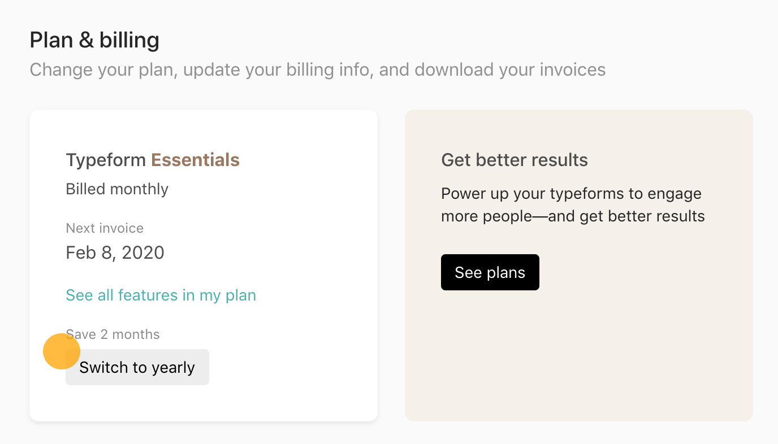Image resolution: width=778 pixels, height=444 pixels.
Task: Click the year 2020 in the invoice date
Action: click(x=143, y=253)
